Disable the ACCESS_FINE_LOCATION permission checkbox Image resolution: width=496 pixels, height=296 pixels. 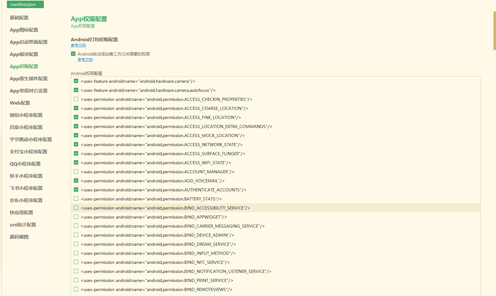pos(76,117)
